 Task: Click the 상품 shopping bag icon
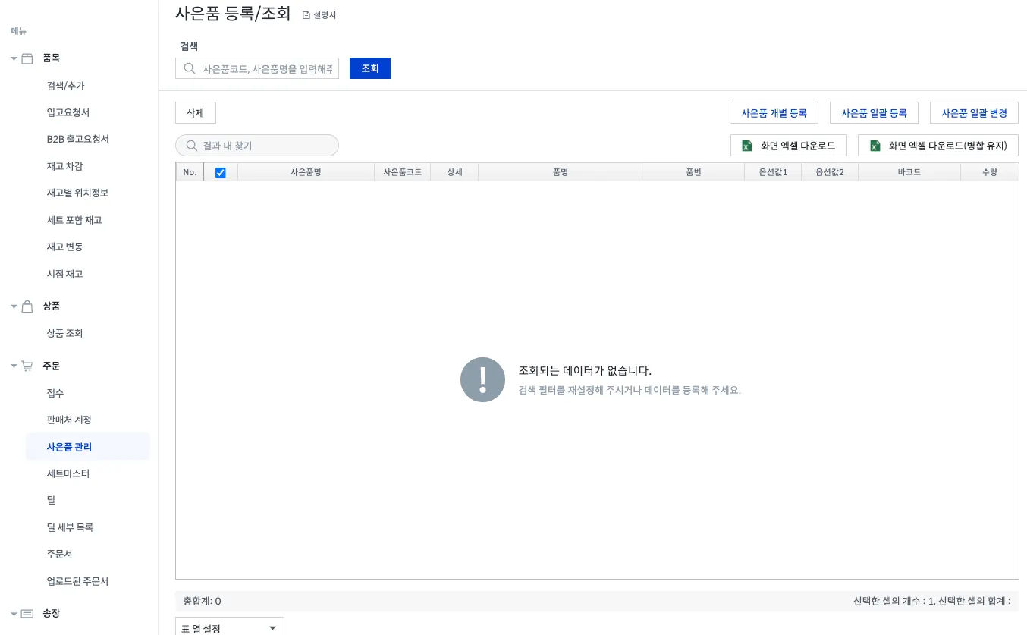tap(27, 306)
